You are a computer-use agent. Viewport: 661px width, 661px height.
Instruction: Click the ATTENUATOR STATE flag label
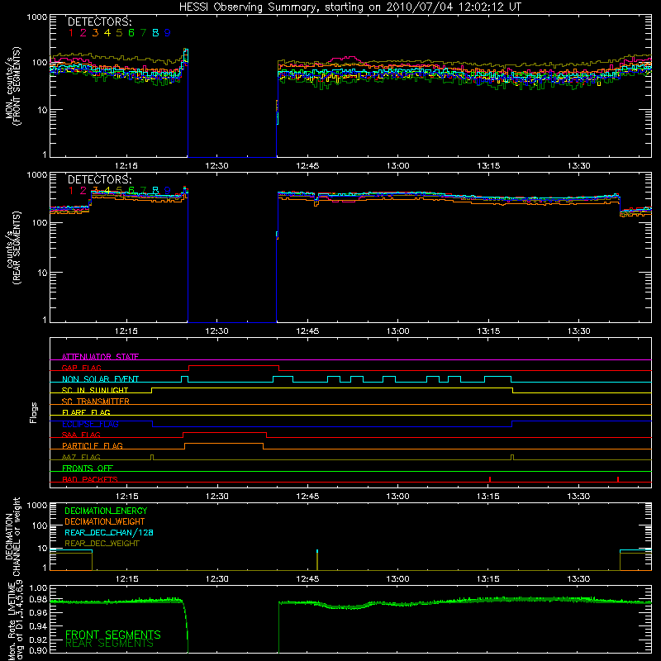[x=100, y=357]
